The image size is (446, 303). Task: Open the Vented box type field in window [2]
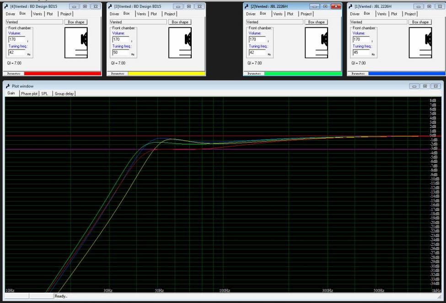click(274, 22)
